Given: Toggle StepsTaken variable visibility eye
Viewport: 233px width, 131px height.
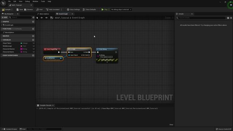Looking at the screenshot, I should (x=34, y=43).
